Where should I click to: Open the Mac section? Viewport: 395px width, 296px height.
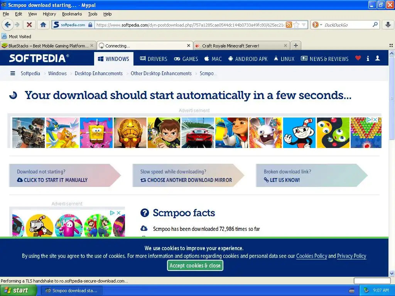coord(213,59)
